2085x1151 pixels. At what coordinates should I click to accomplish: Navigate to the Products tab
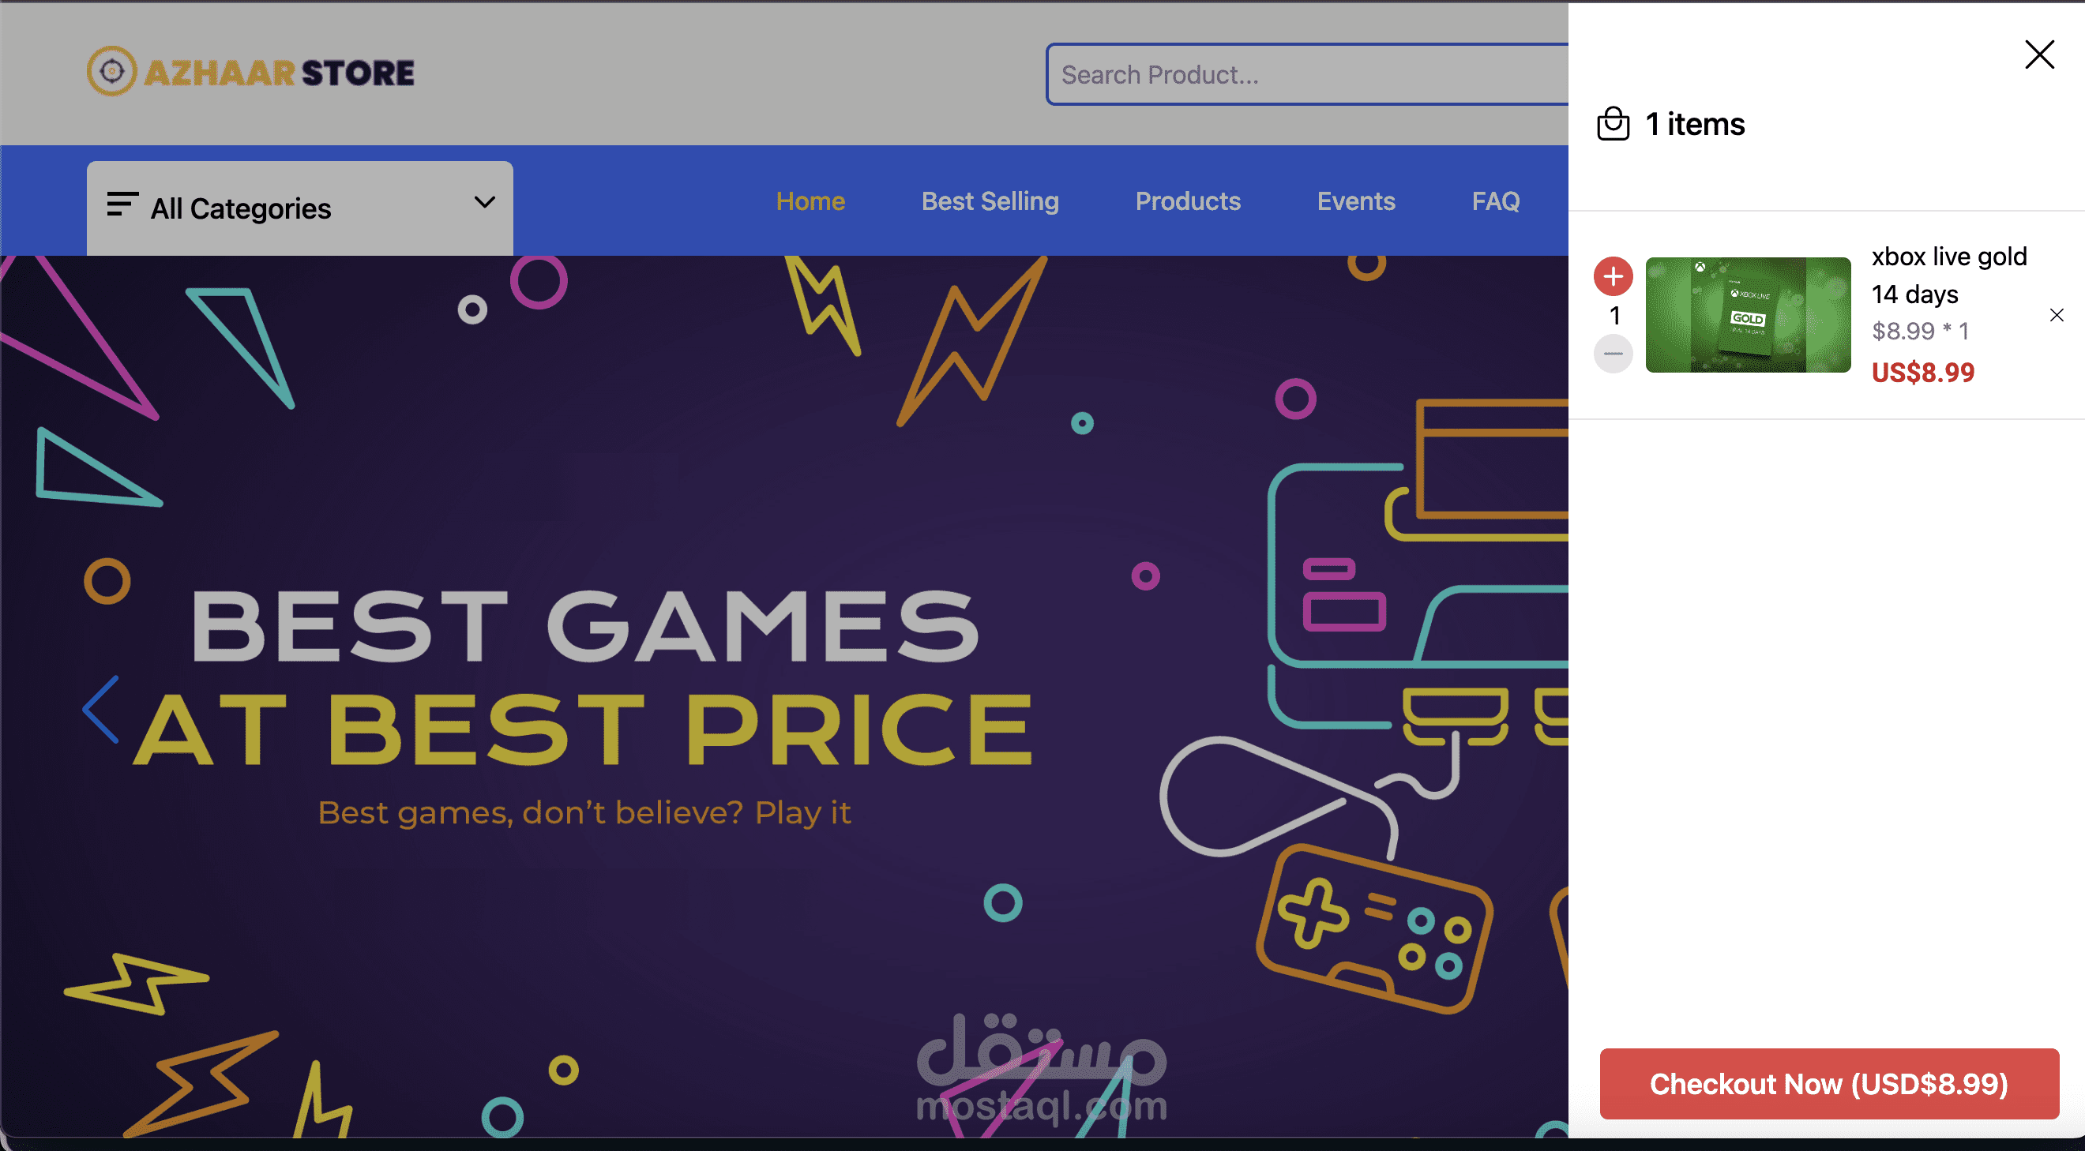coord(1187,201)
